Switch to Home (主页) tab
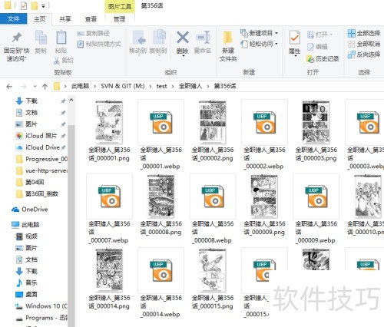384x327 pixels. (x=39, y=19)
